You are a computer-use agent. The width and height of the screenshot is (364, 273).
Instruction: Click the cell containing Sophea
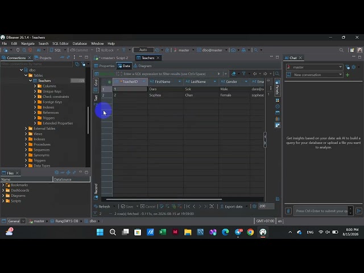coord(166,95)
